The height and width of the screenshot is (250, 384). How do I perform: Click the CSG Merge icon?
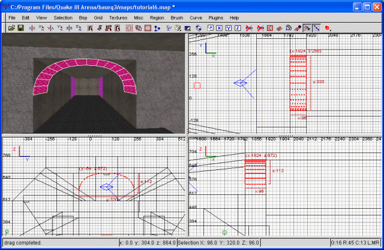click(x=139, y=28)
